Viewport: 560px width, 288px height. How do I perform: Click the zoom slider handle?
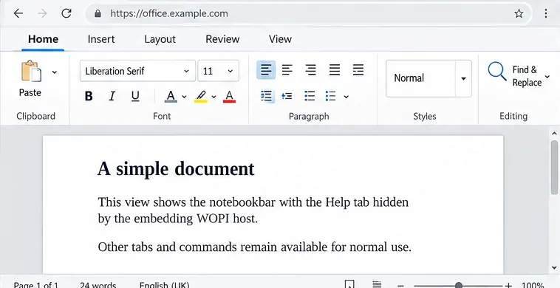point(459,285)
